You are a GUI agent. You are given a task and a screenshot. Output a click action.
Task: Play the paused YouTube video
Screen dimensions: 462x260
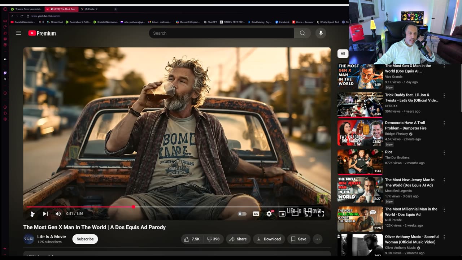(x=32, y=214)
